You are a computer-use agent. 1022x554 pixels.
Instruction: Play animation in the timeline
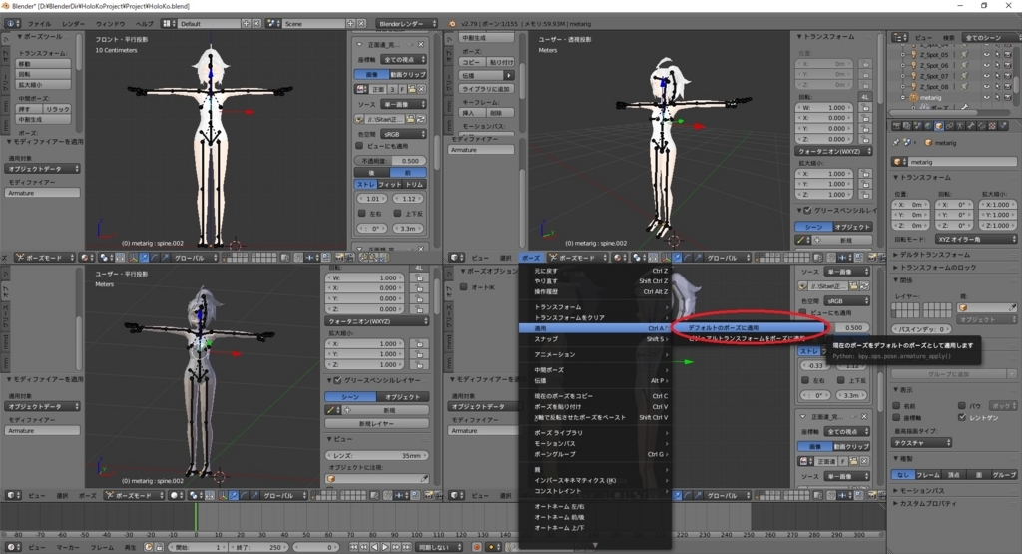tap(385, 547)
